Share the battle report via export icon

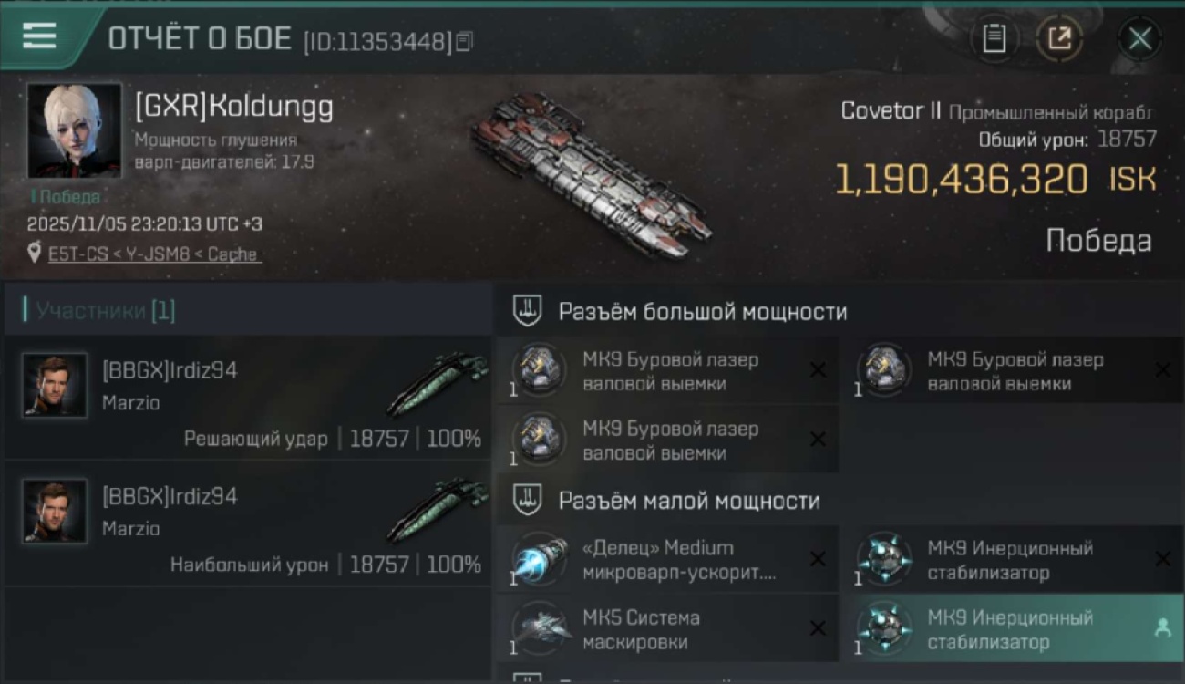coord(1059,38)
